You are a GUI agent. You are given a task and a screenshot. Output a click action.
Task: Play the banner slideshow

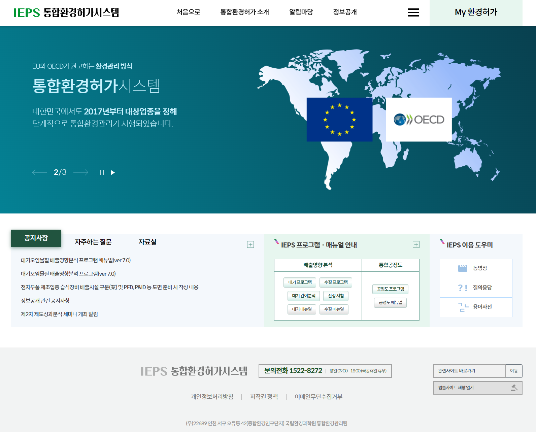click(x=113, y=173)
